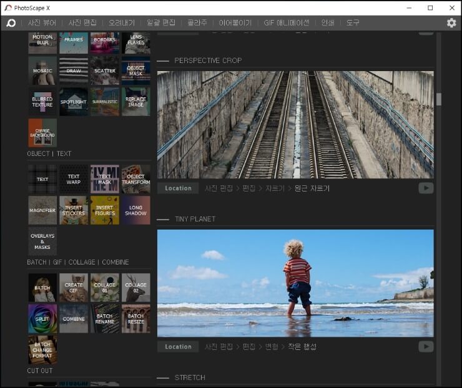Image resolution: width=462 pixels, height=388 pixels.
Task: Open the 인쇄 tab
Action: coord(328,22)
